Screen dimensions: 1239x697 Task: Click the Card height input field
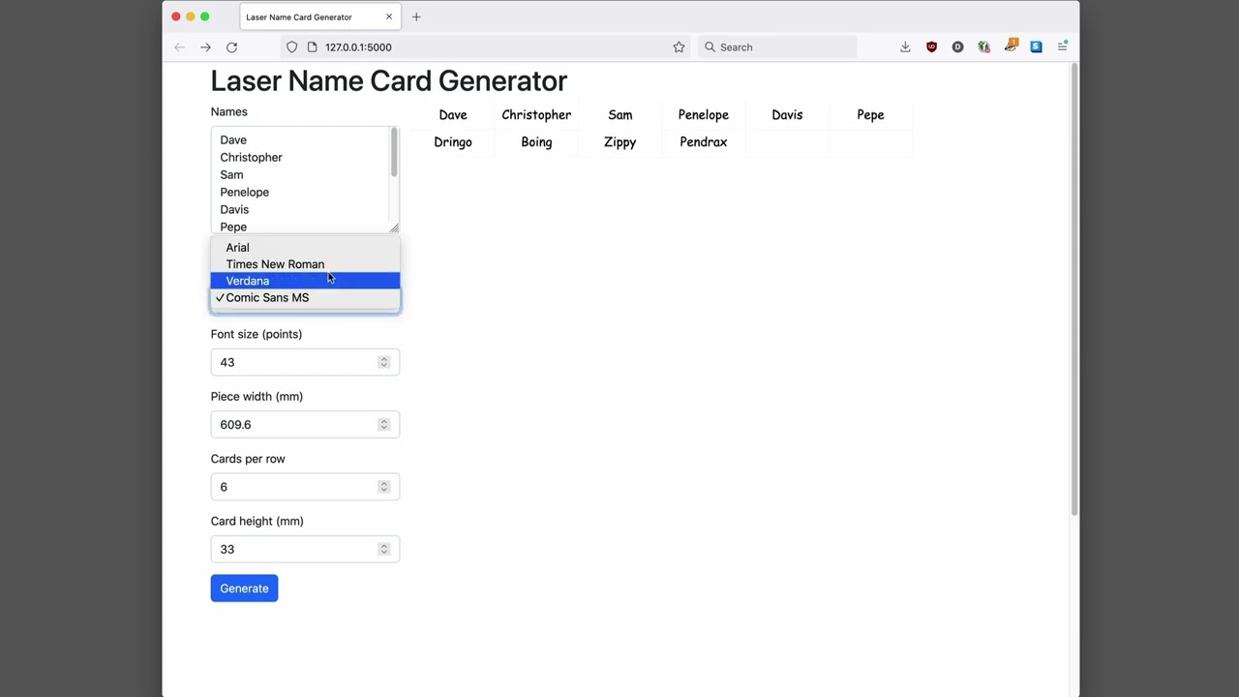[x=305, y=549]
